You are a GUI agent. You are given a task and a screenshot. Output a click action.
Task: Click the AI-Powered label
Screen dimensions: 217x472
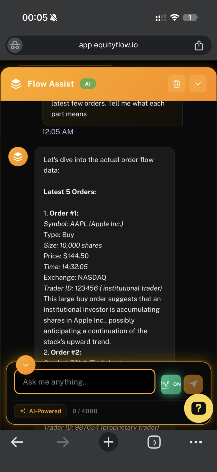click(41, 411)
